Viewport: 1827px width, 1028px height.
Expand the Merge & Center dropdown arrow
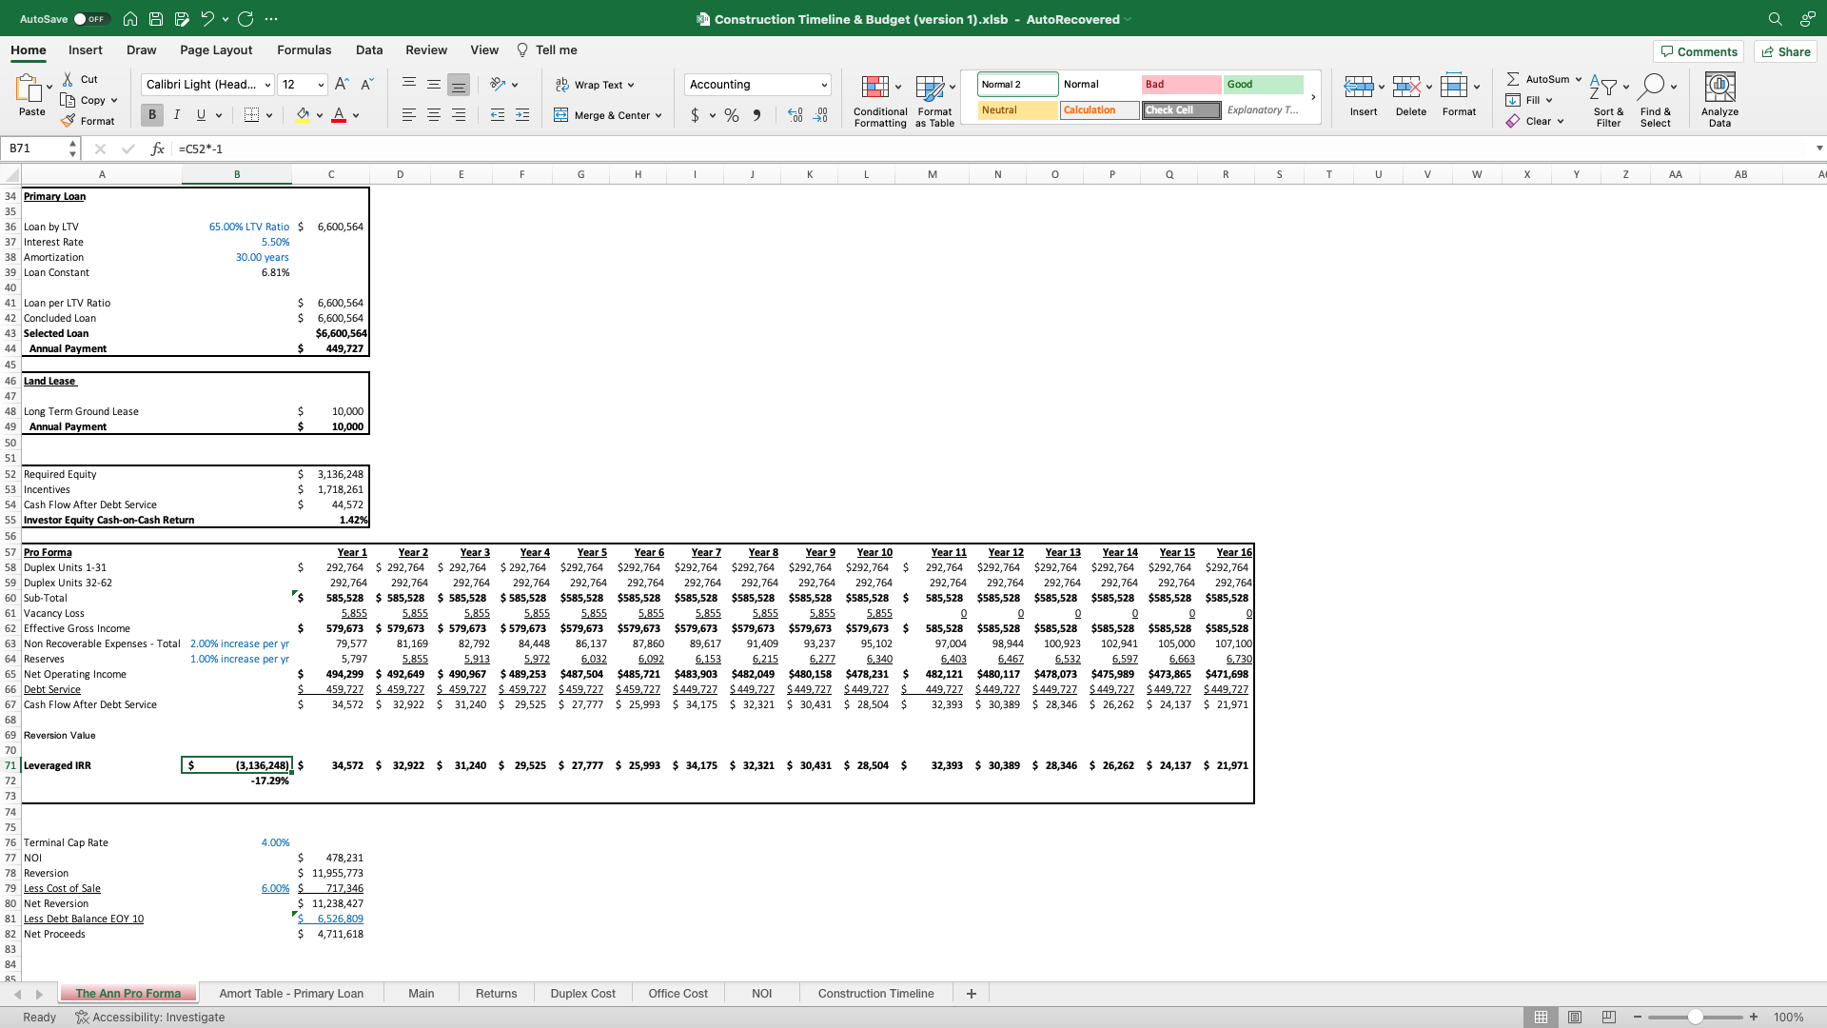point(658,115)
